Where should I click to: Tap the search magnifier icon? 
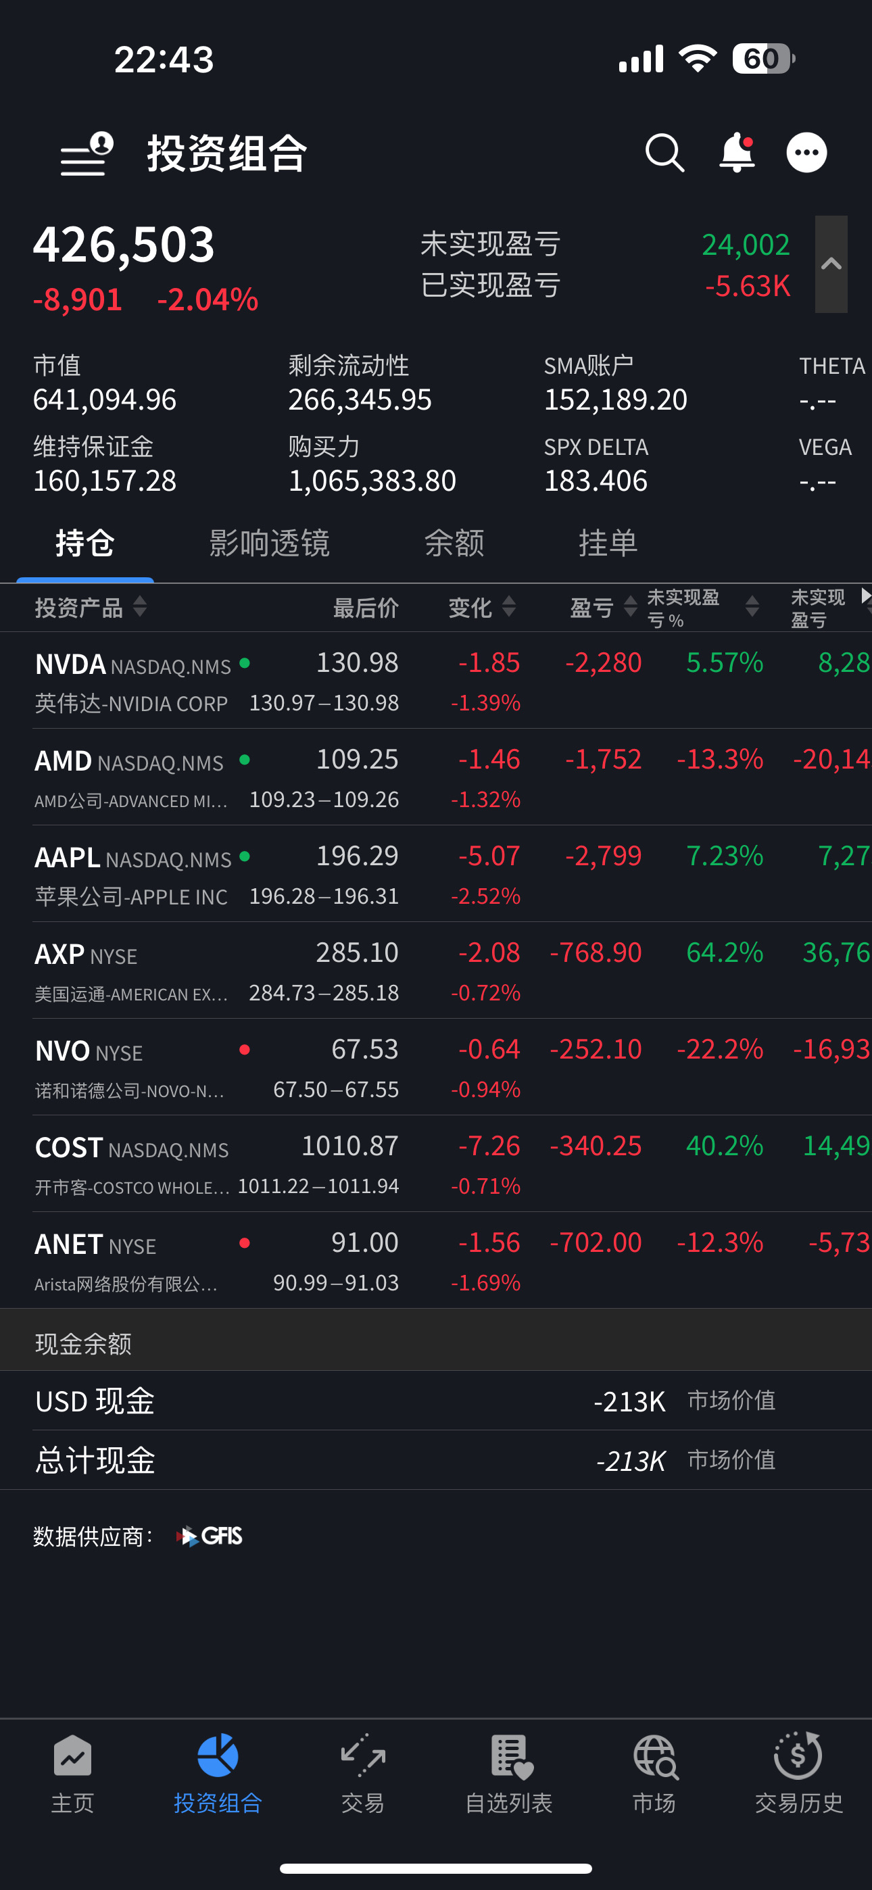click(x=664, y=153)
